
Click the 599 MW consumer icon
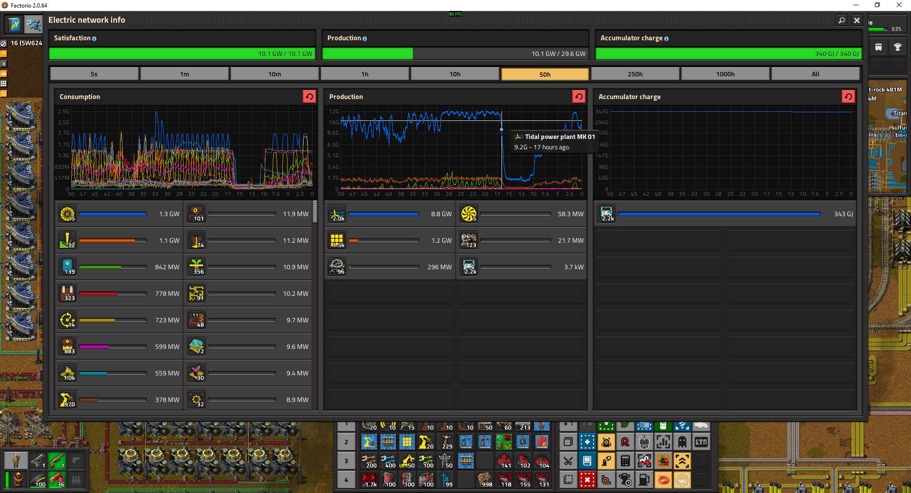[x=67, y=347]
